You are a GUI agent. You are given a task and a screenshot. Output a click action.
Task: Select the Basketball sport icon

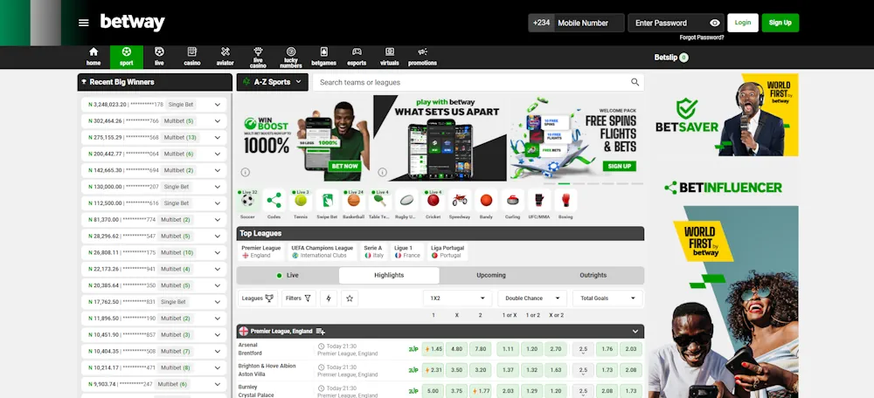click(353, 201)
